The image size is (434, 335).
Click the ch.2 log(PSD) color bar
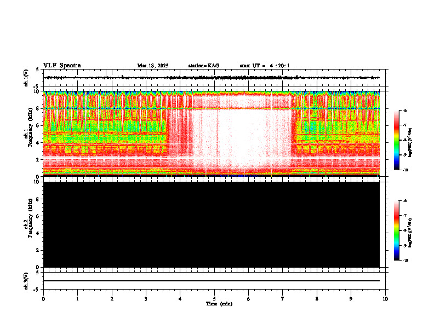[x=396, y=230]
